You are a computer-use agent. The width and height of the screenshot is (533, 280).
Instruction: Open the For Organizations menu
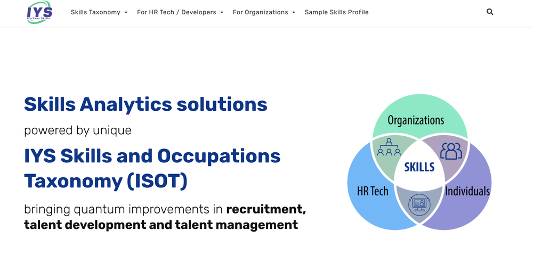pyautogui.click(x=261, y=12)
